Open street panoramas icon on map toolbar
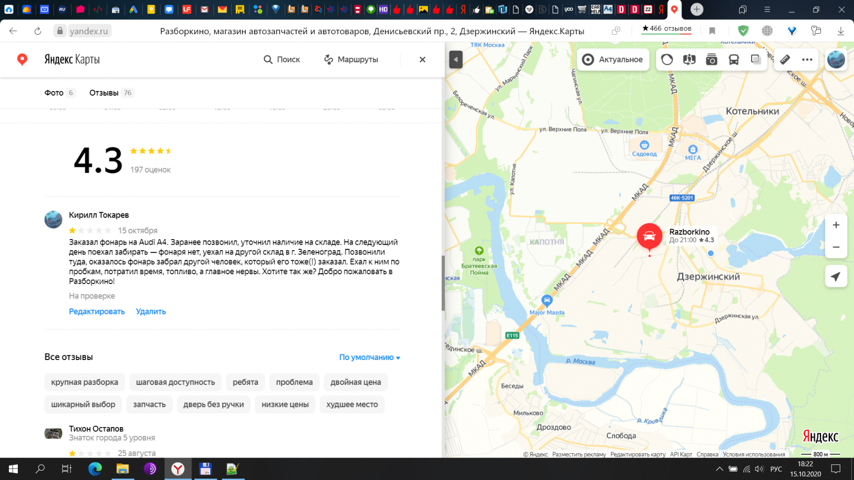854x480 pixels. (689, 60)
